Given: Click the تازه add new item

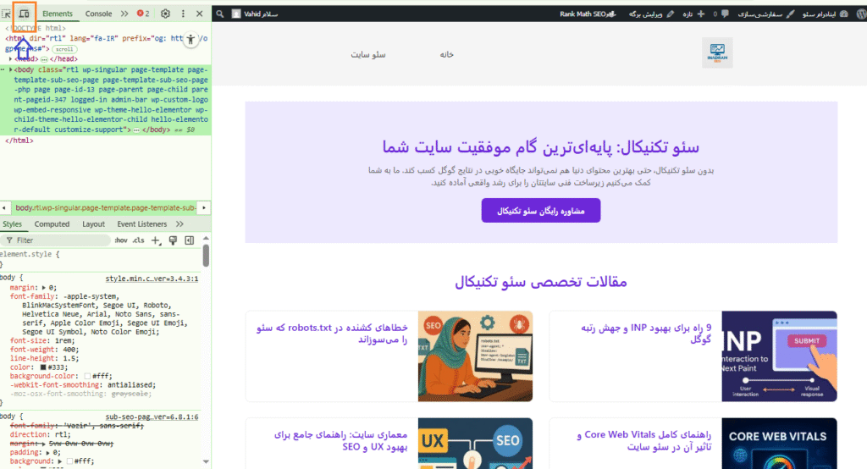Looking at the screenshot, I should (x=693, y=14).
